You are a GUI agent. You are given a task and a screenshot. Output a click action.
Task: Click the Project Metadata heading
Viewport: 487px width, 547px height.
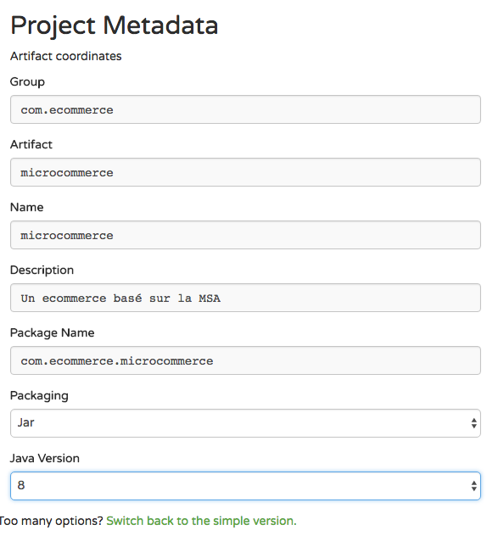pos(115,25)
